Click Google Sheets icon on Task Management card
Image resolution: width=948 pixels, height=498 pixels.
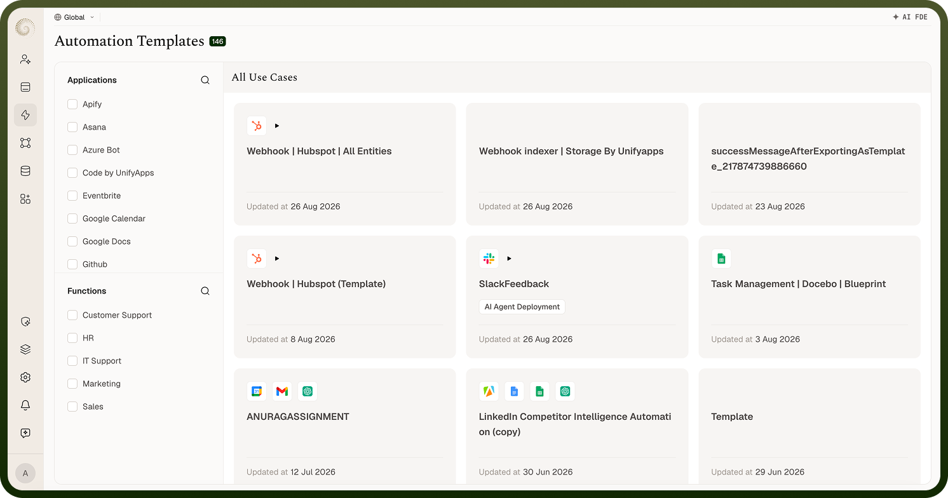click(x=721, y=259)
